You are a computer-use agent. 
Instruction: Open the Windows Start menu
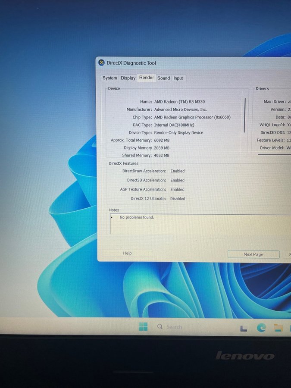pyautogui.click(x=143, y=327)
